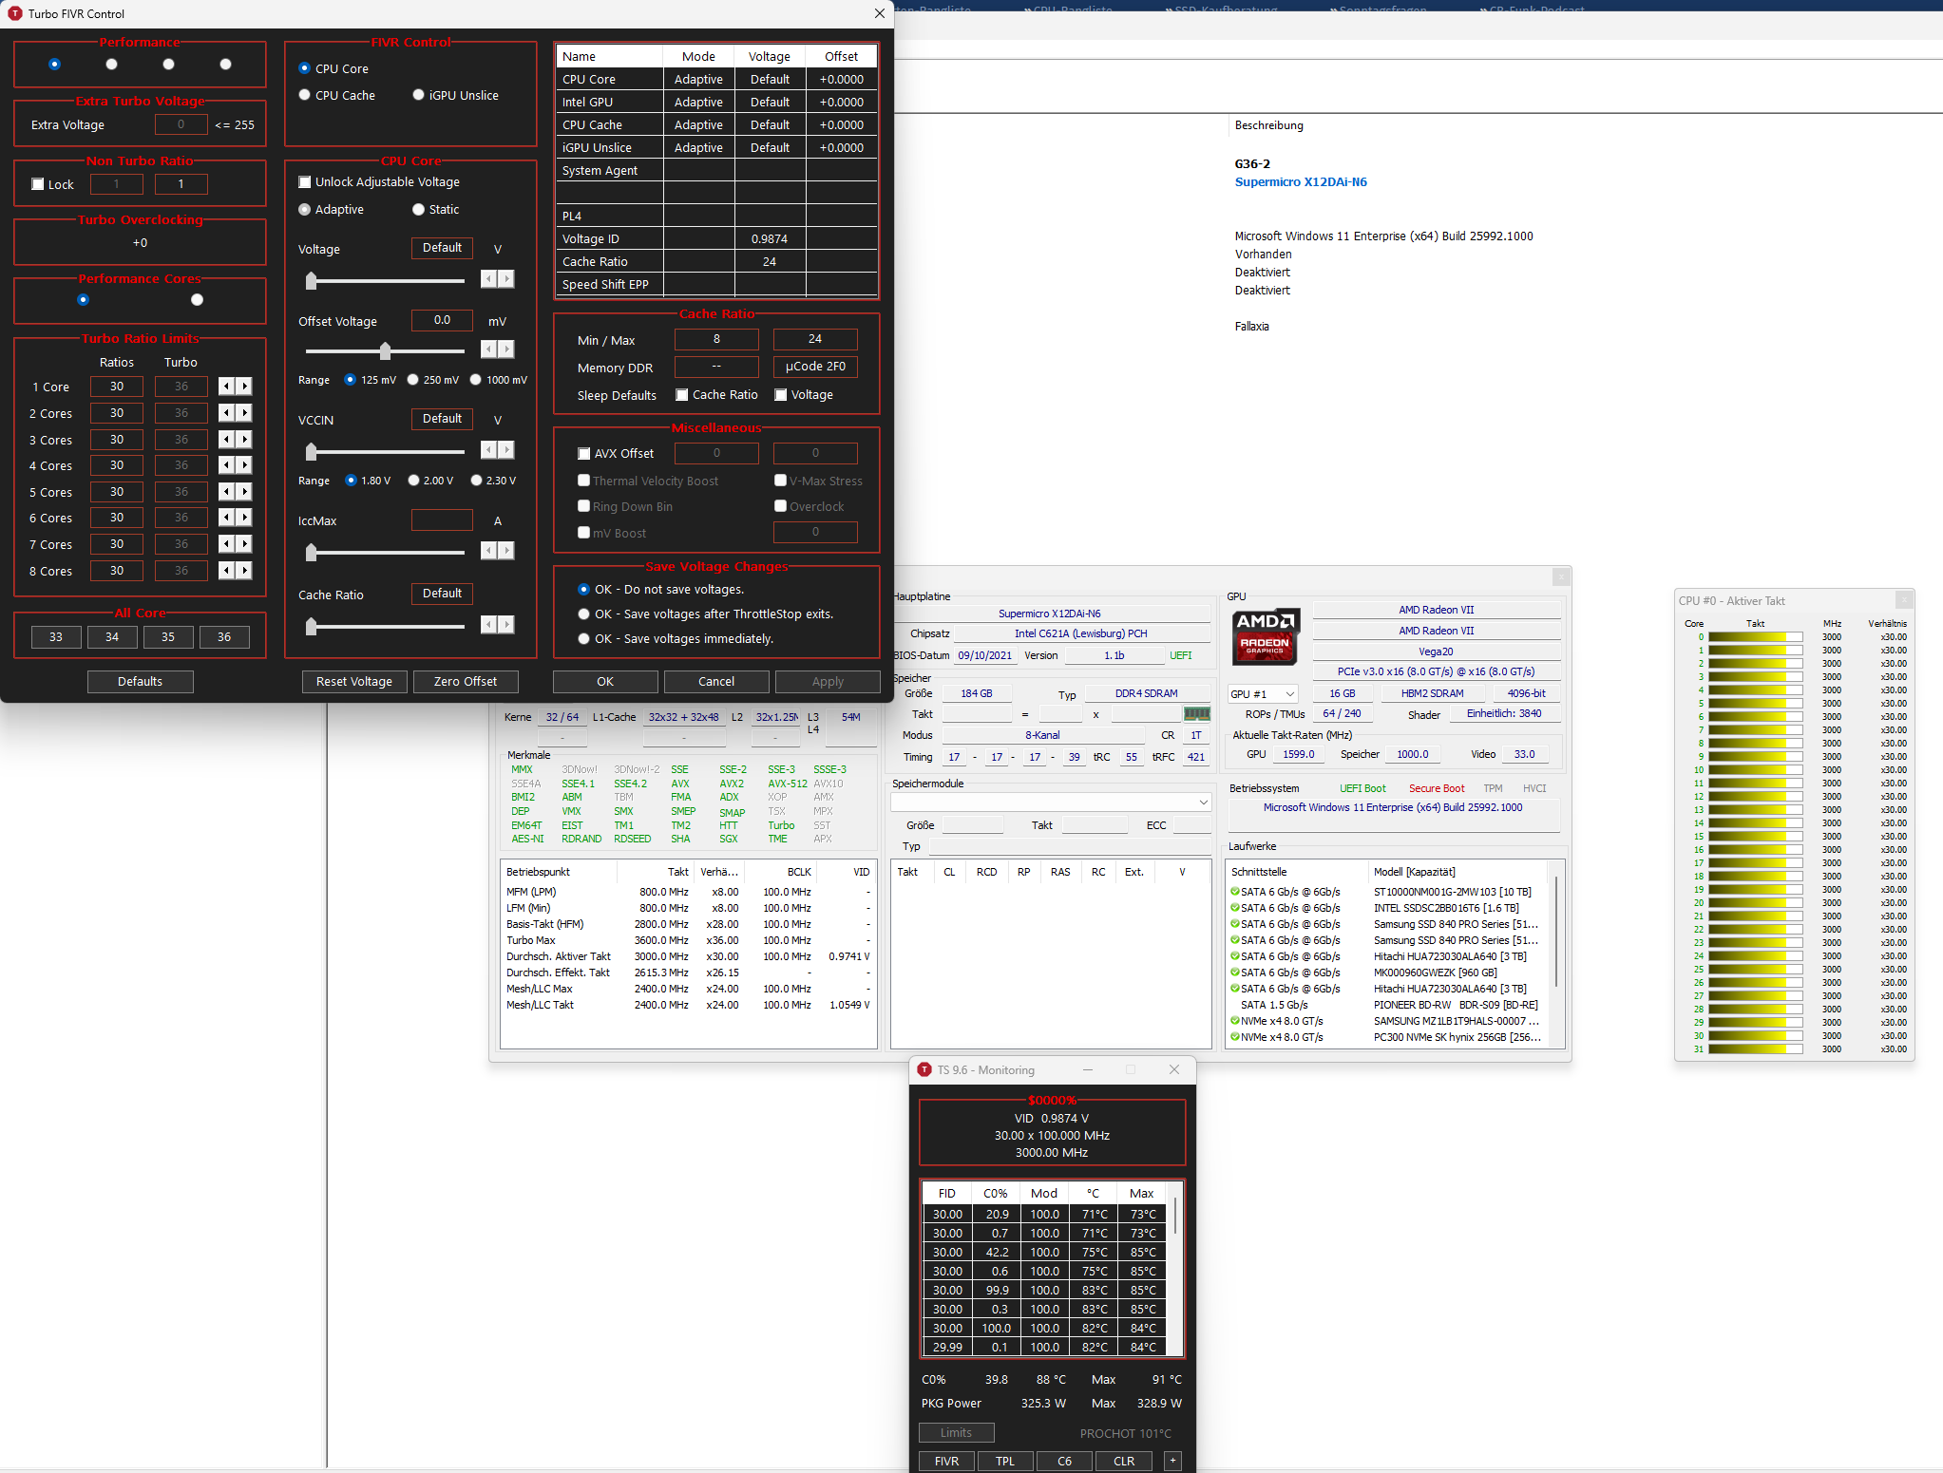Click the Zero Offset button
The image size is (1943, 1473).
pos(467,681)
